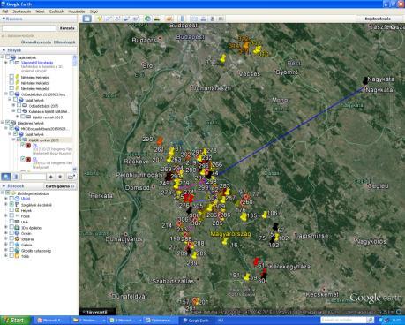Screen dimensions: 405x325
Task: Enable the Időjárás layer checkbox
Action: pos(11,238)
